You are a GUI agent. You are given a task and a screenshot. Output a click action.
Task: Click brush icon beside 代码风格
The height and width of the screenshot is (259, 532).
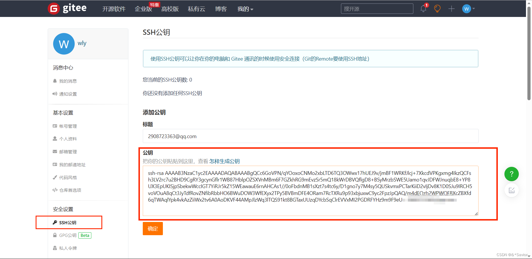[55, 177]
